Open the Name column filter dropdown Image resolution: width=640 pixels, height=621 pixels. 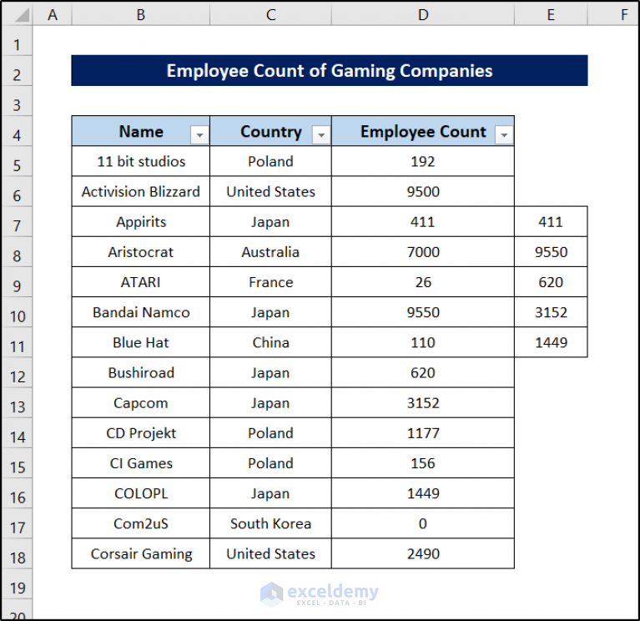tap(199, 134)
